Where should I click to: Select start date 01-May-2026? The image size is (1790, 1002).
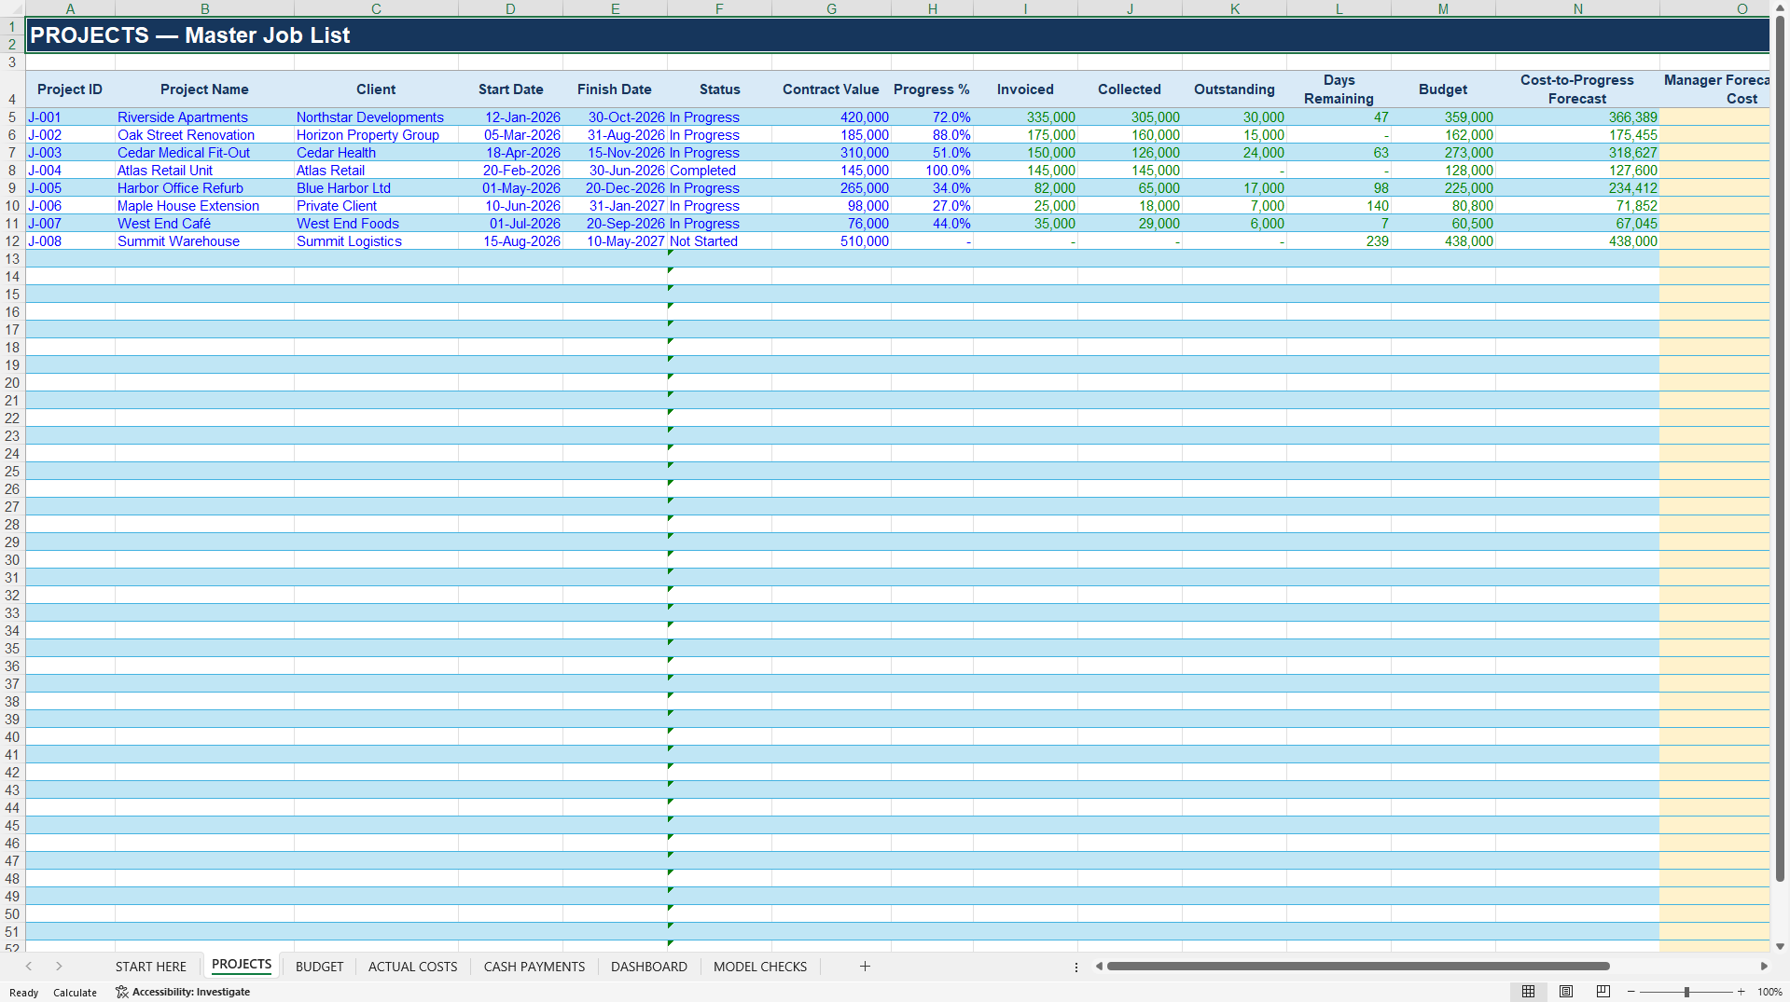point(510,188)
